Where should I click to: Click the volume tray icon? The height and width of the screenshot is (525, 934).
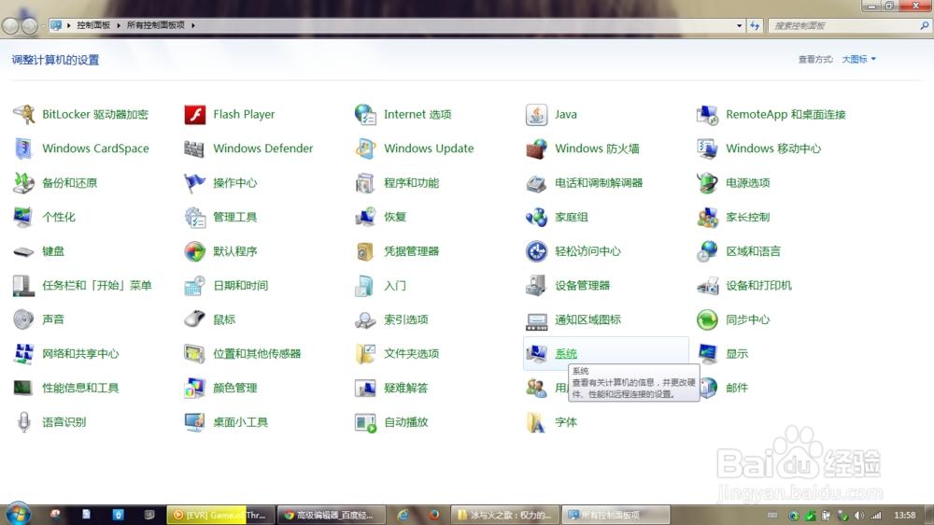click(858, 516)
